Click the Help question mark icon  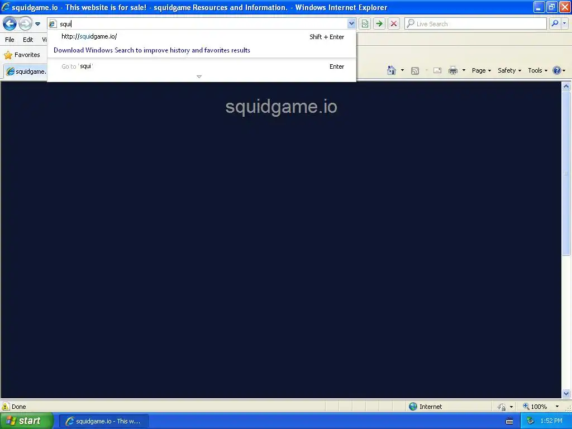click(x=557, y=70)
